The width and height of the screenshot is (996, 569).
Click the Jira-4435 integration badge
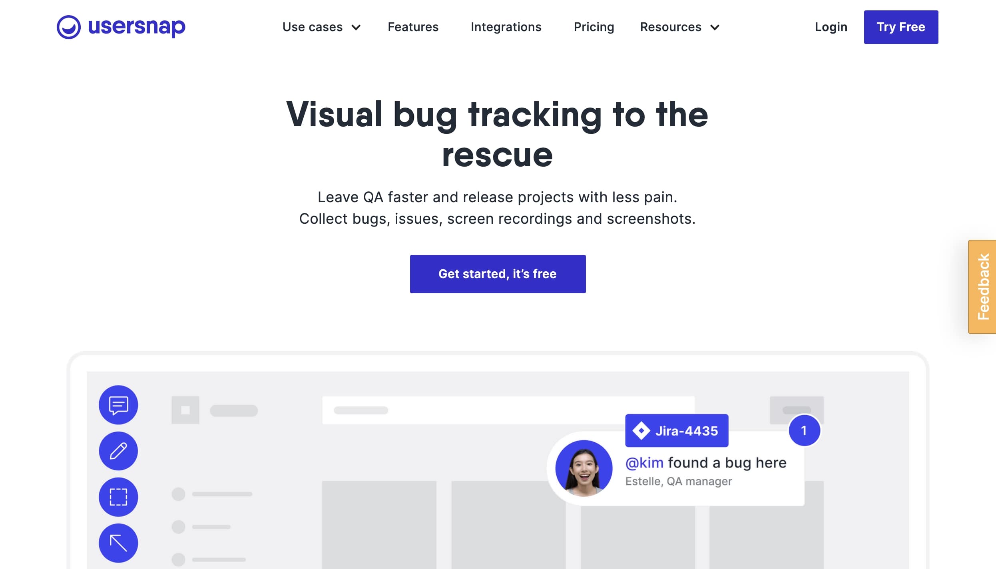pos(677,430)
